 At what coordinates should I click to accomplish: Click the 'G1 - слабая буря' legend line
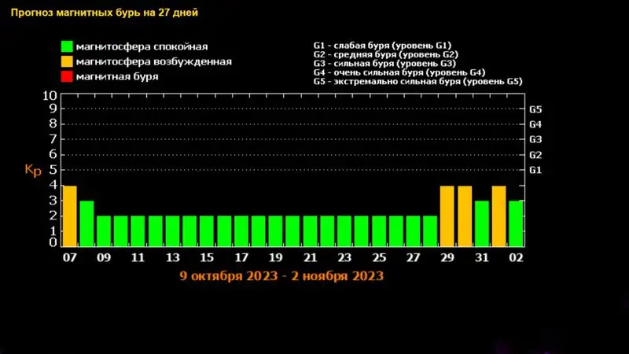tap(381, 45)
